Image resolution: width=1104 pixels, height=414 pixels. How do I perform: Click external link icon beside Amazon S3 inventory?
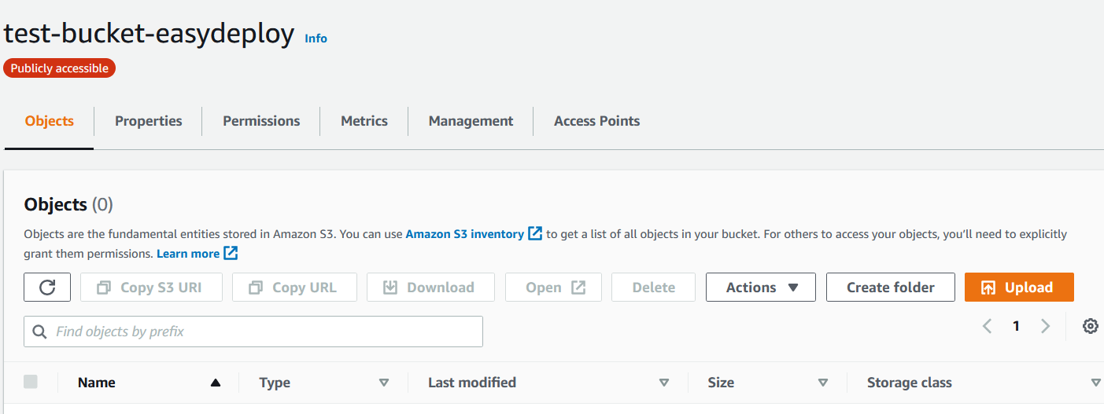(x=535, y=233)
